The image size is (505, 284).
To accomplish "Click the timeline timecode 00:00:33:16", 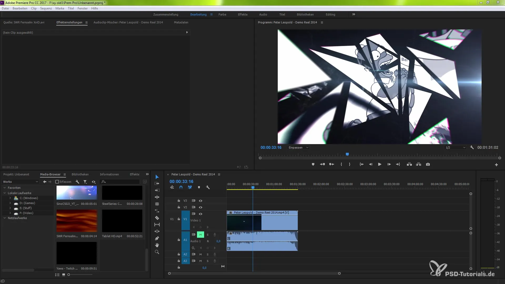I will click(x=181, y=181).
